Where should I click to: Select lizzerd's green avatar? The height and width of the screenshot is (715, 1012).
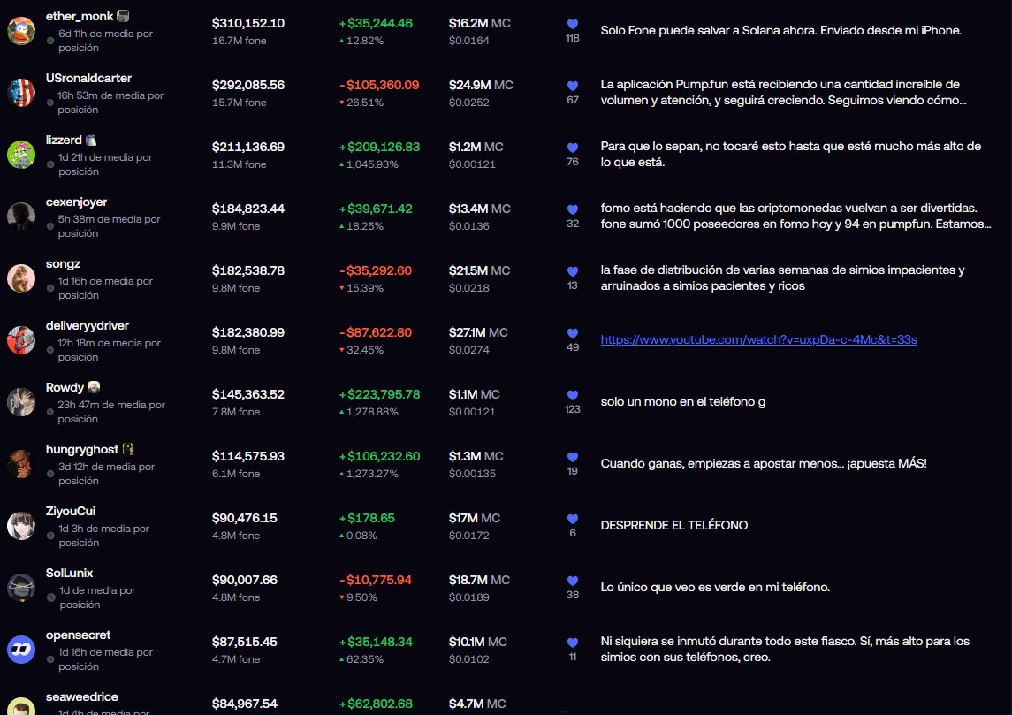[21, 155]
